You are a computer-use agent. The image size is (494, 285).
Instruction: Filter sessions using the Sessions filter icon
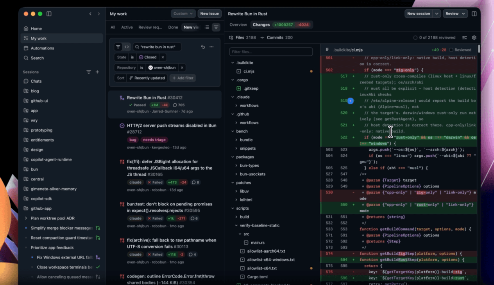[89, 72]
